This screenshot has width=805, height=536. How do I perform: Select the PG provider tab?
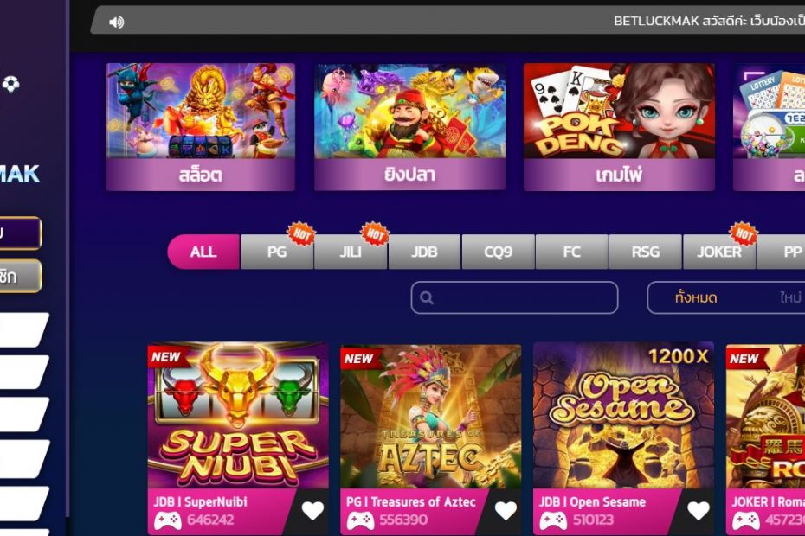[x=277, y=252]
